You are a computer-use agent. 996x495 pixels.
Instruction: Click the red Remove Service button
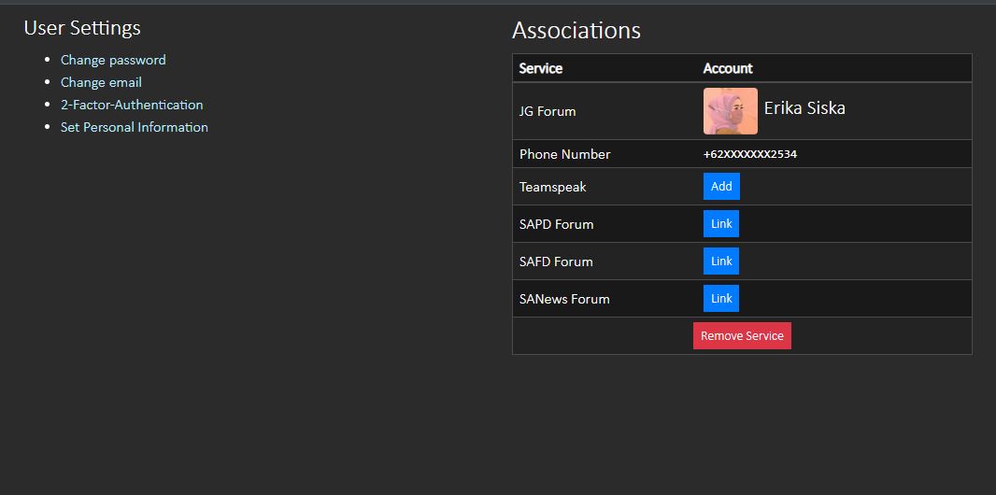[742, 335]
